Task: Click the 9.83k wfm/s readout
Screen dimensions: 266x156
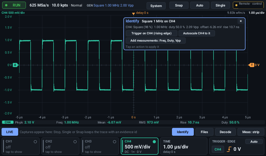Action: 236,13
